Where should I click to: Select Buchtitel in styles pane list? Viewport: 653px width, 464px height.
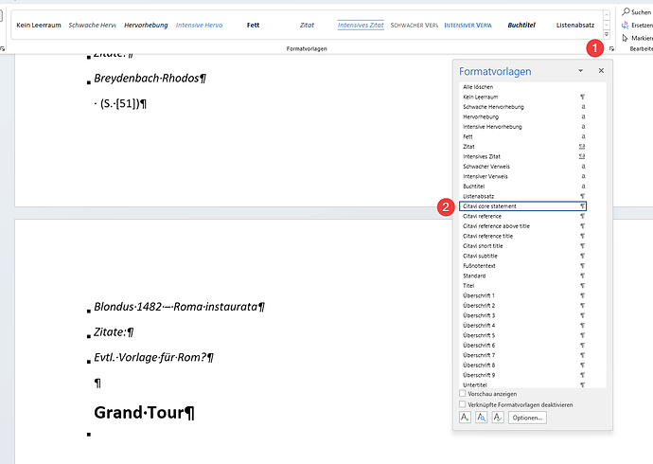tap(522, 187)
